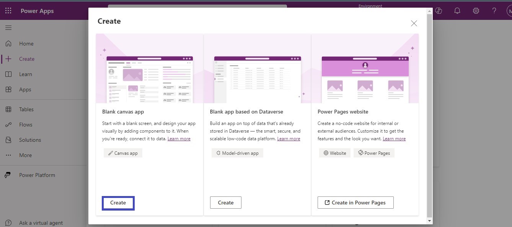
Task: Click Create under Blank canvas app
Action: pos(118,203)
